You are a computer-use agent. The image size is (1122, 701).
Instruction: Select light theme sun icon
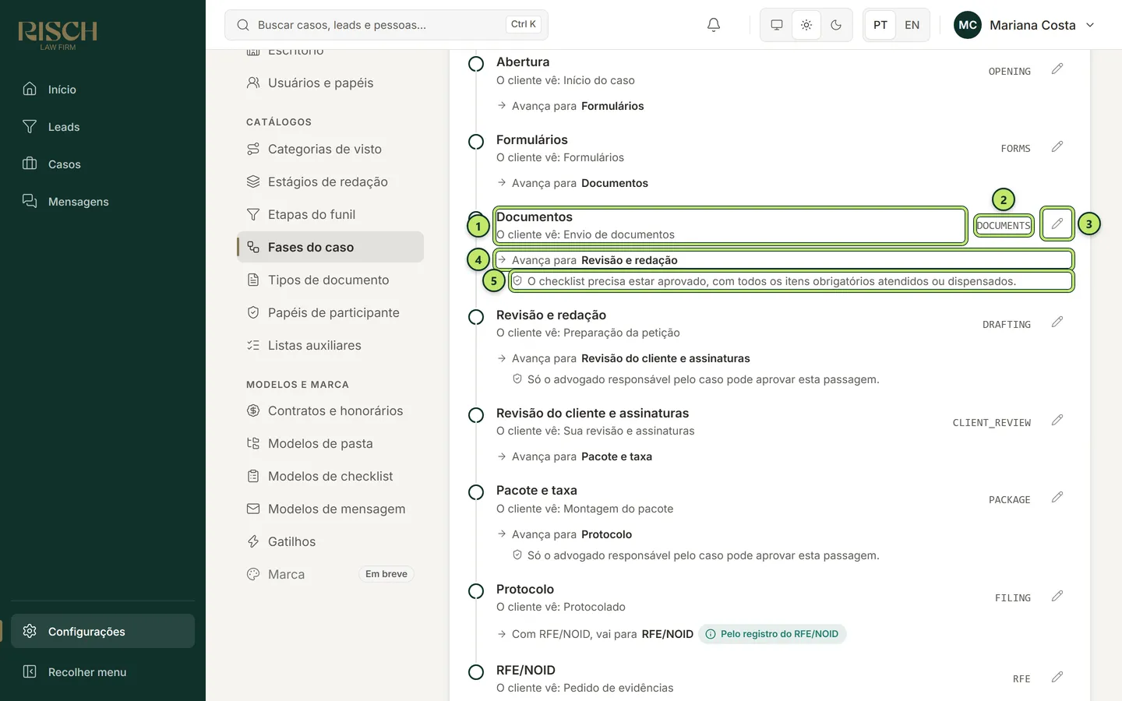[x=806, y=25]
